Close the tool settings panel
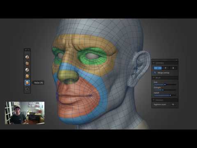197x148 pixels. point(176,60)
